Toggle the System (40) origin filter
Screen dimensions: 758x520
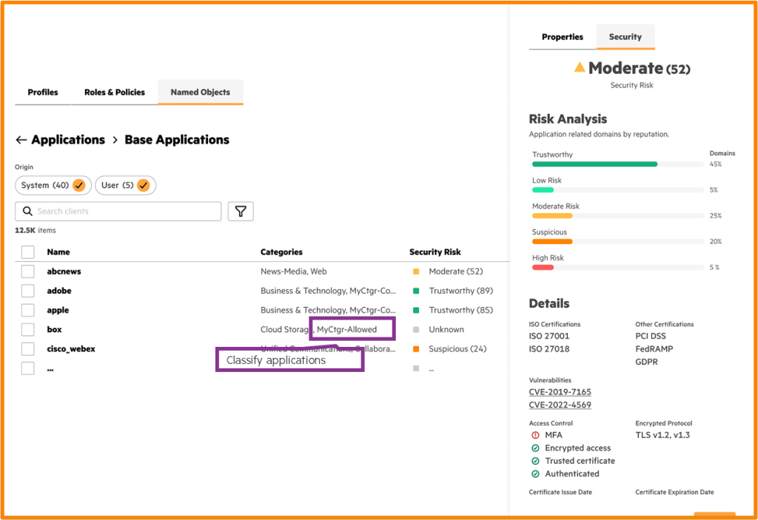click(52, 185)
